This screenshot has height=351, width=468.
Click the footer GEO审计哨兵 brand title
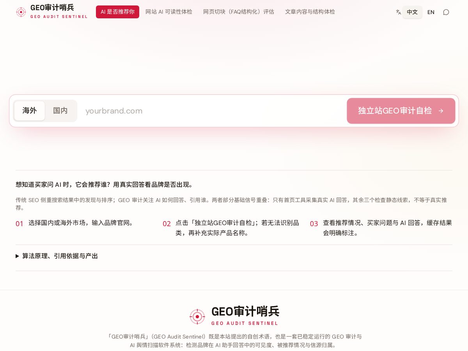245,311
